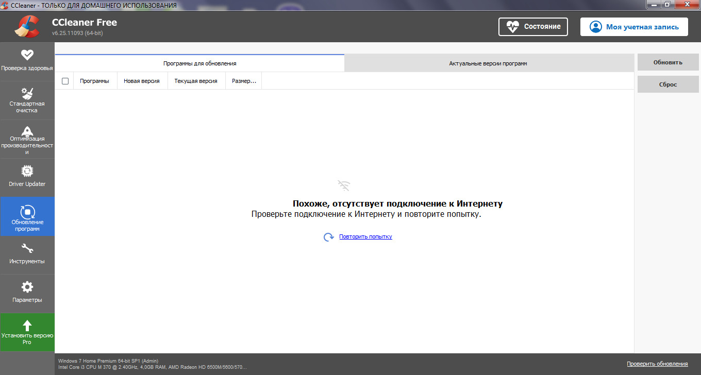The height and width of the screenshot is (375, 701).
Task: Open Параметры gear icon
Action: (x=27, y=287)
